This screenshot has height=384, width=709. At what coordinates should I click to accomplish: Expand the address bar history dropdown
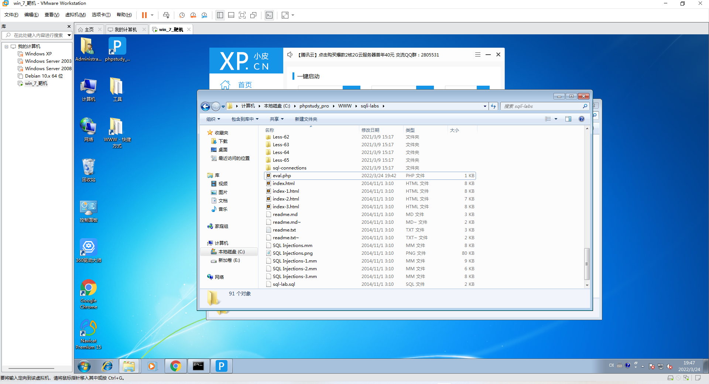(x=485, y=106)
